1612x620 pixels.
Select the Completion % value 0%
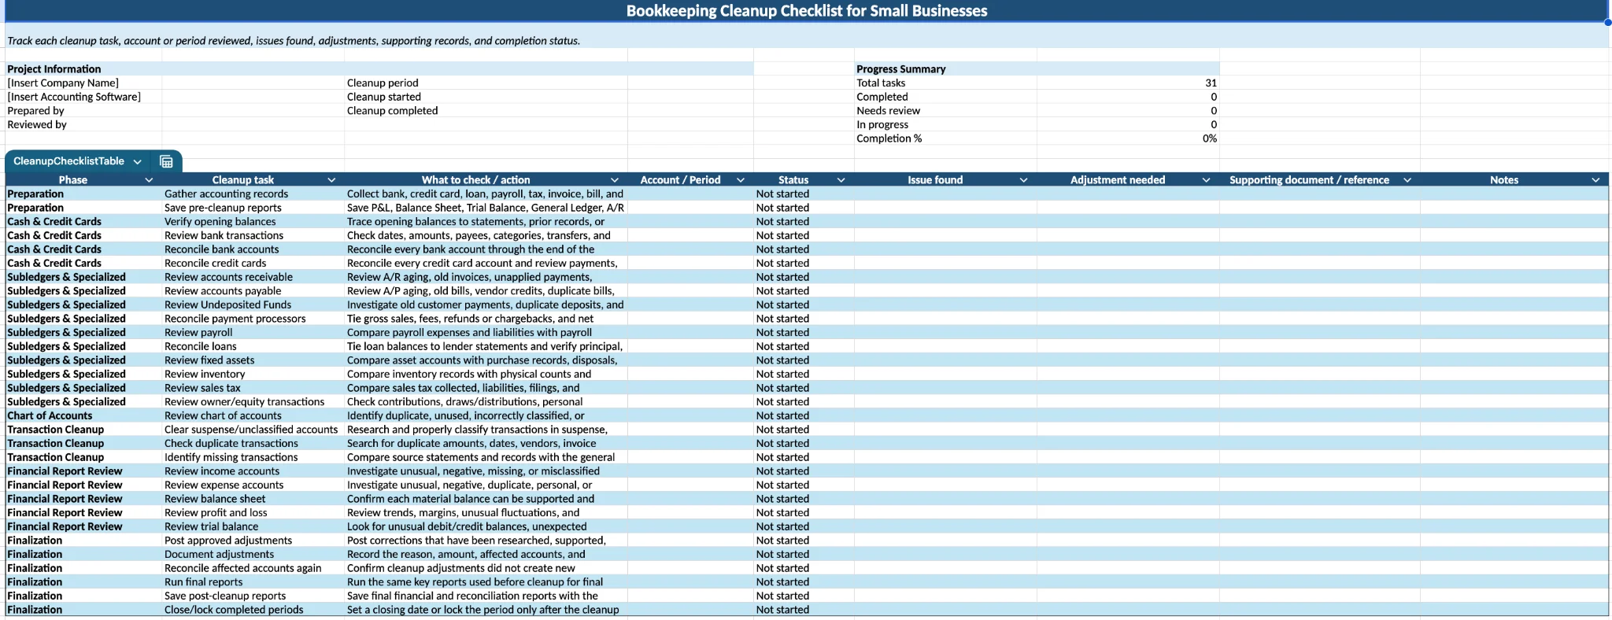coord(1128,138)
